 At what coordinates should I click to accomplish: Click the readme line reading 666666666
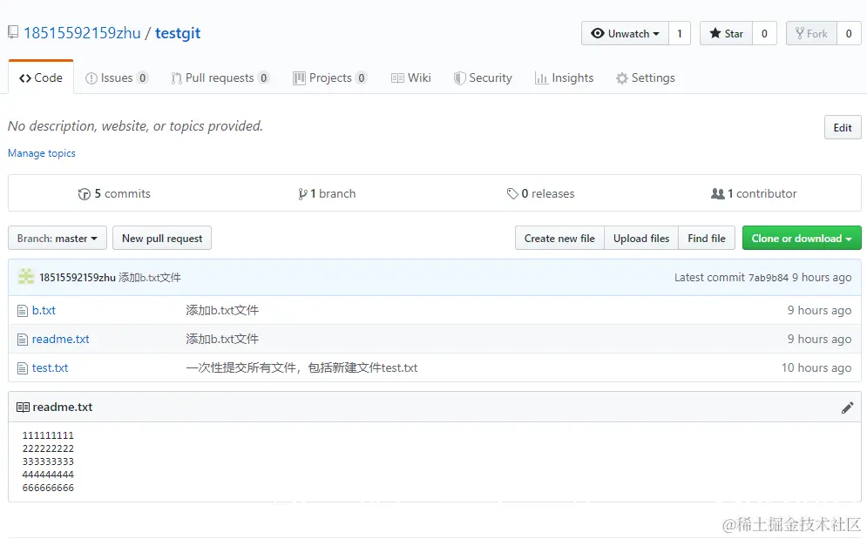48,488
